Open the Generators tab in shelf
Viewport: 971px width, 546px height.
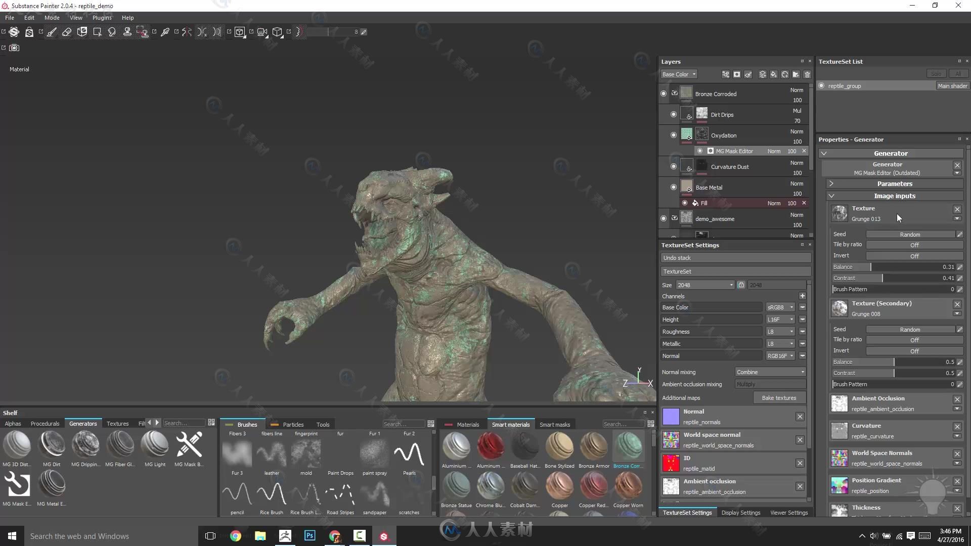pyautogui.click(x=83, y=423)
